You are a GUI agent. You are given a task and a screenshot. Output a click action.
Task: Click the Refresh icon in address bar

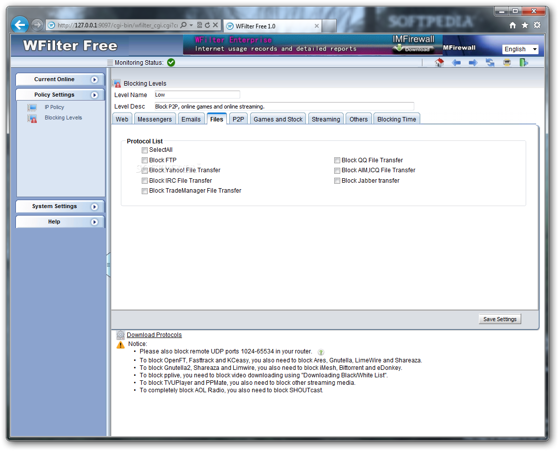[x=207, y=25]
